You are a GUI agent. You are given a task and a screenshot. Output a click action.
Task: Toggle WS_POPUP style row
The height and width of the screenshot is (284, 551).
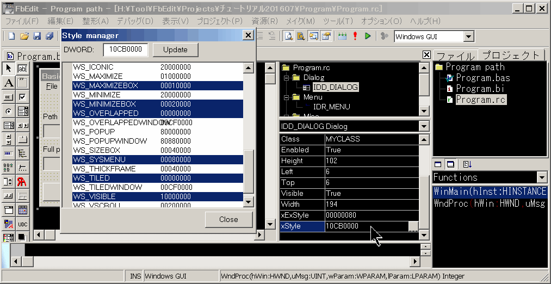coord(157,132)
